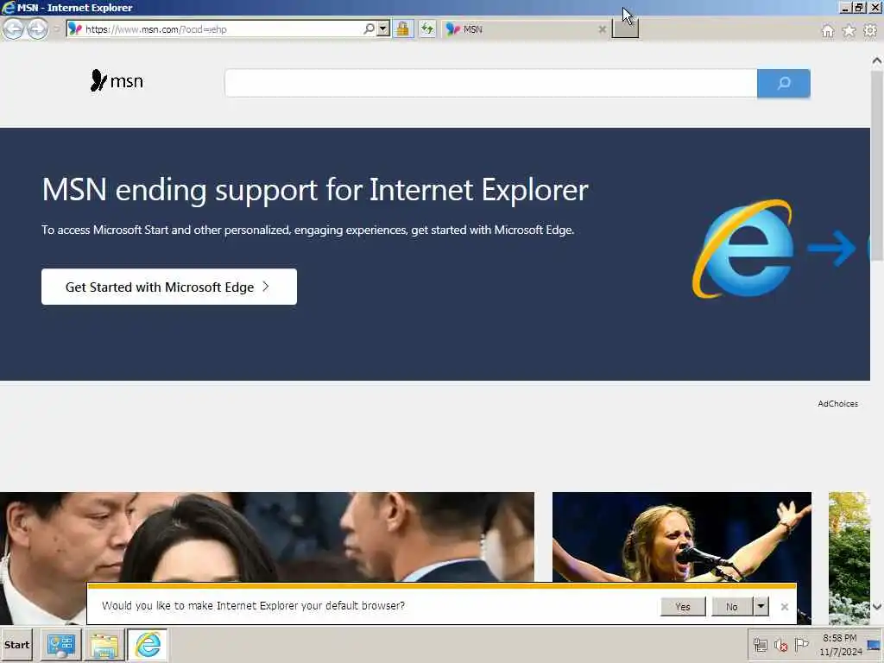Click the muted volume tray icon
Image resolution: width=884 pixels, height=663 pixels.
(x=780, y=645)
